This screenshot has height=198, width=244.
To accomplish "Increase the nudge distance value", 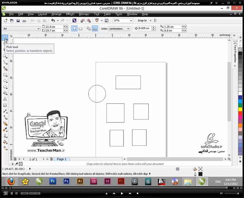I will [154, 27].
